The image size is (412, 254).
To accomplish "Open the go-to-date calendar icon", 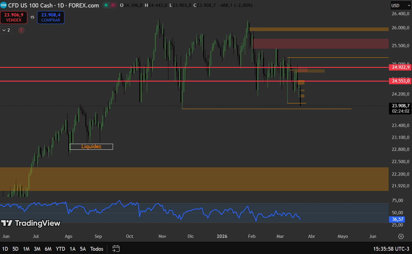I will [116, 249].
